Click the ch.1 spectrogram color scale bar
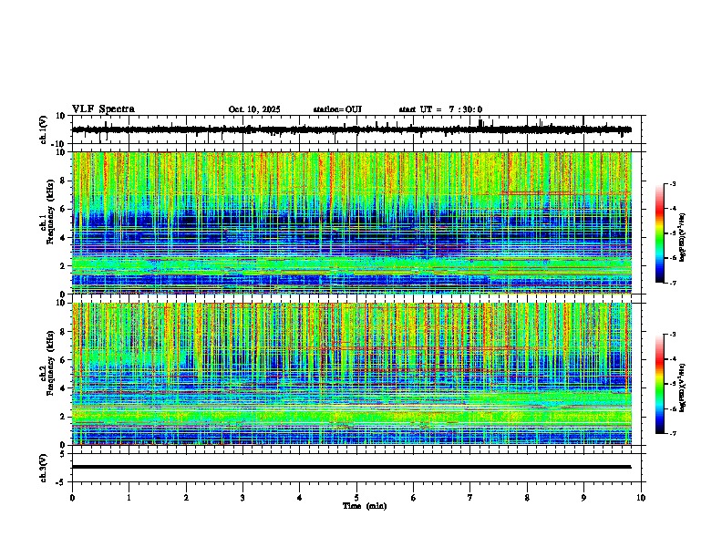This screenshot has width=722, height=558. pyautogui.click(x=659, y=233)
